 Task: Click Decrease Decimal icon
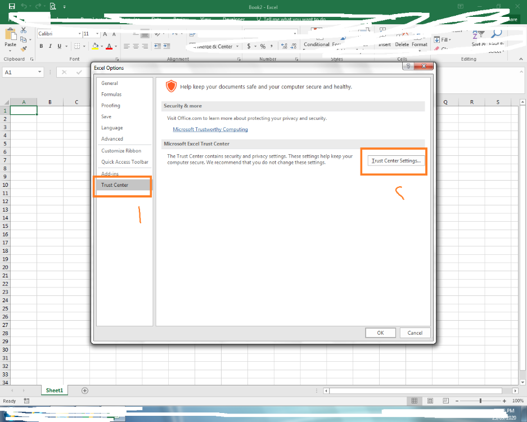click(294, 46)
